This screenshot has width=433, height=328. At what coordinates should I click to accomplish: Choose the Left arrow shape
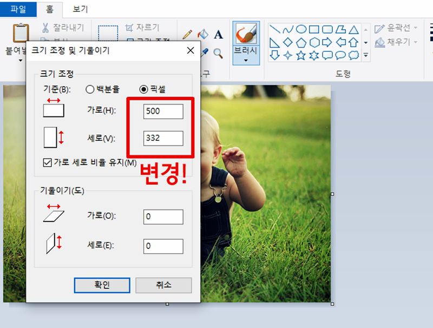pyautogui.click(x=341, y=42)
